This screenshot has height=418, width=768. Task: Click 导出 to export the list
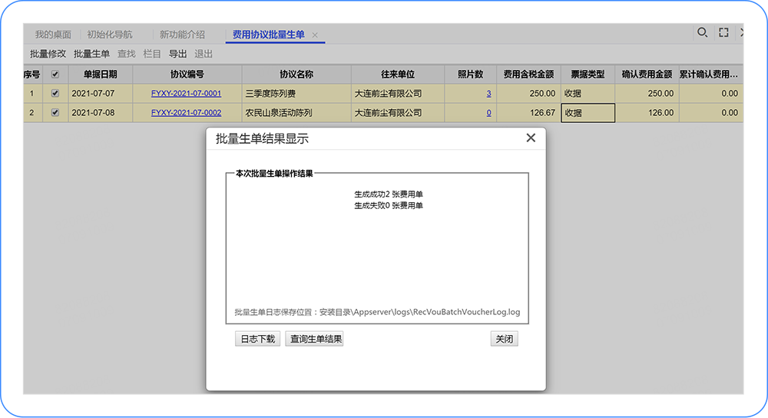click(177, 54)
